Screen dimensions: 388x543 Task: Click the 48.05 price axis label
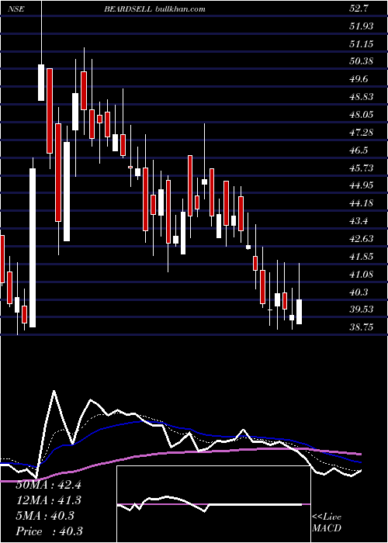click(361, 115)
